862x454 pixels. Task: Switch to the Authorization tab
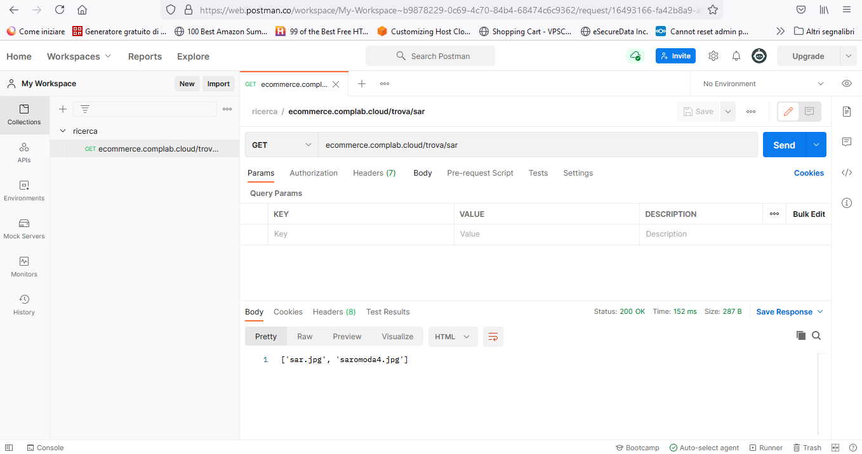point(314,172)
